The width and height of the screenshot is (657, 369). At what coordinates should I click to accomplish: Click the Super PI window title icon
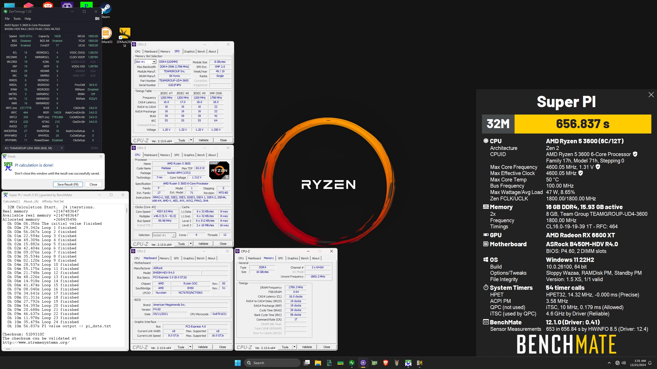point(5,195)
